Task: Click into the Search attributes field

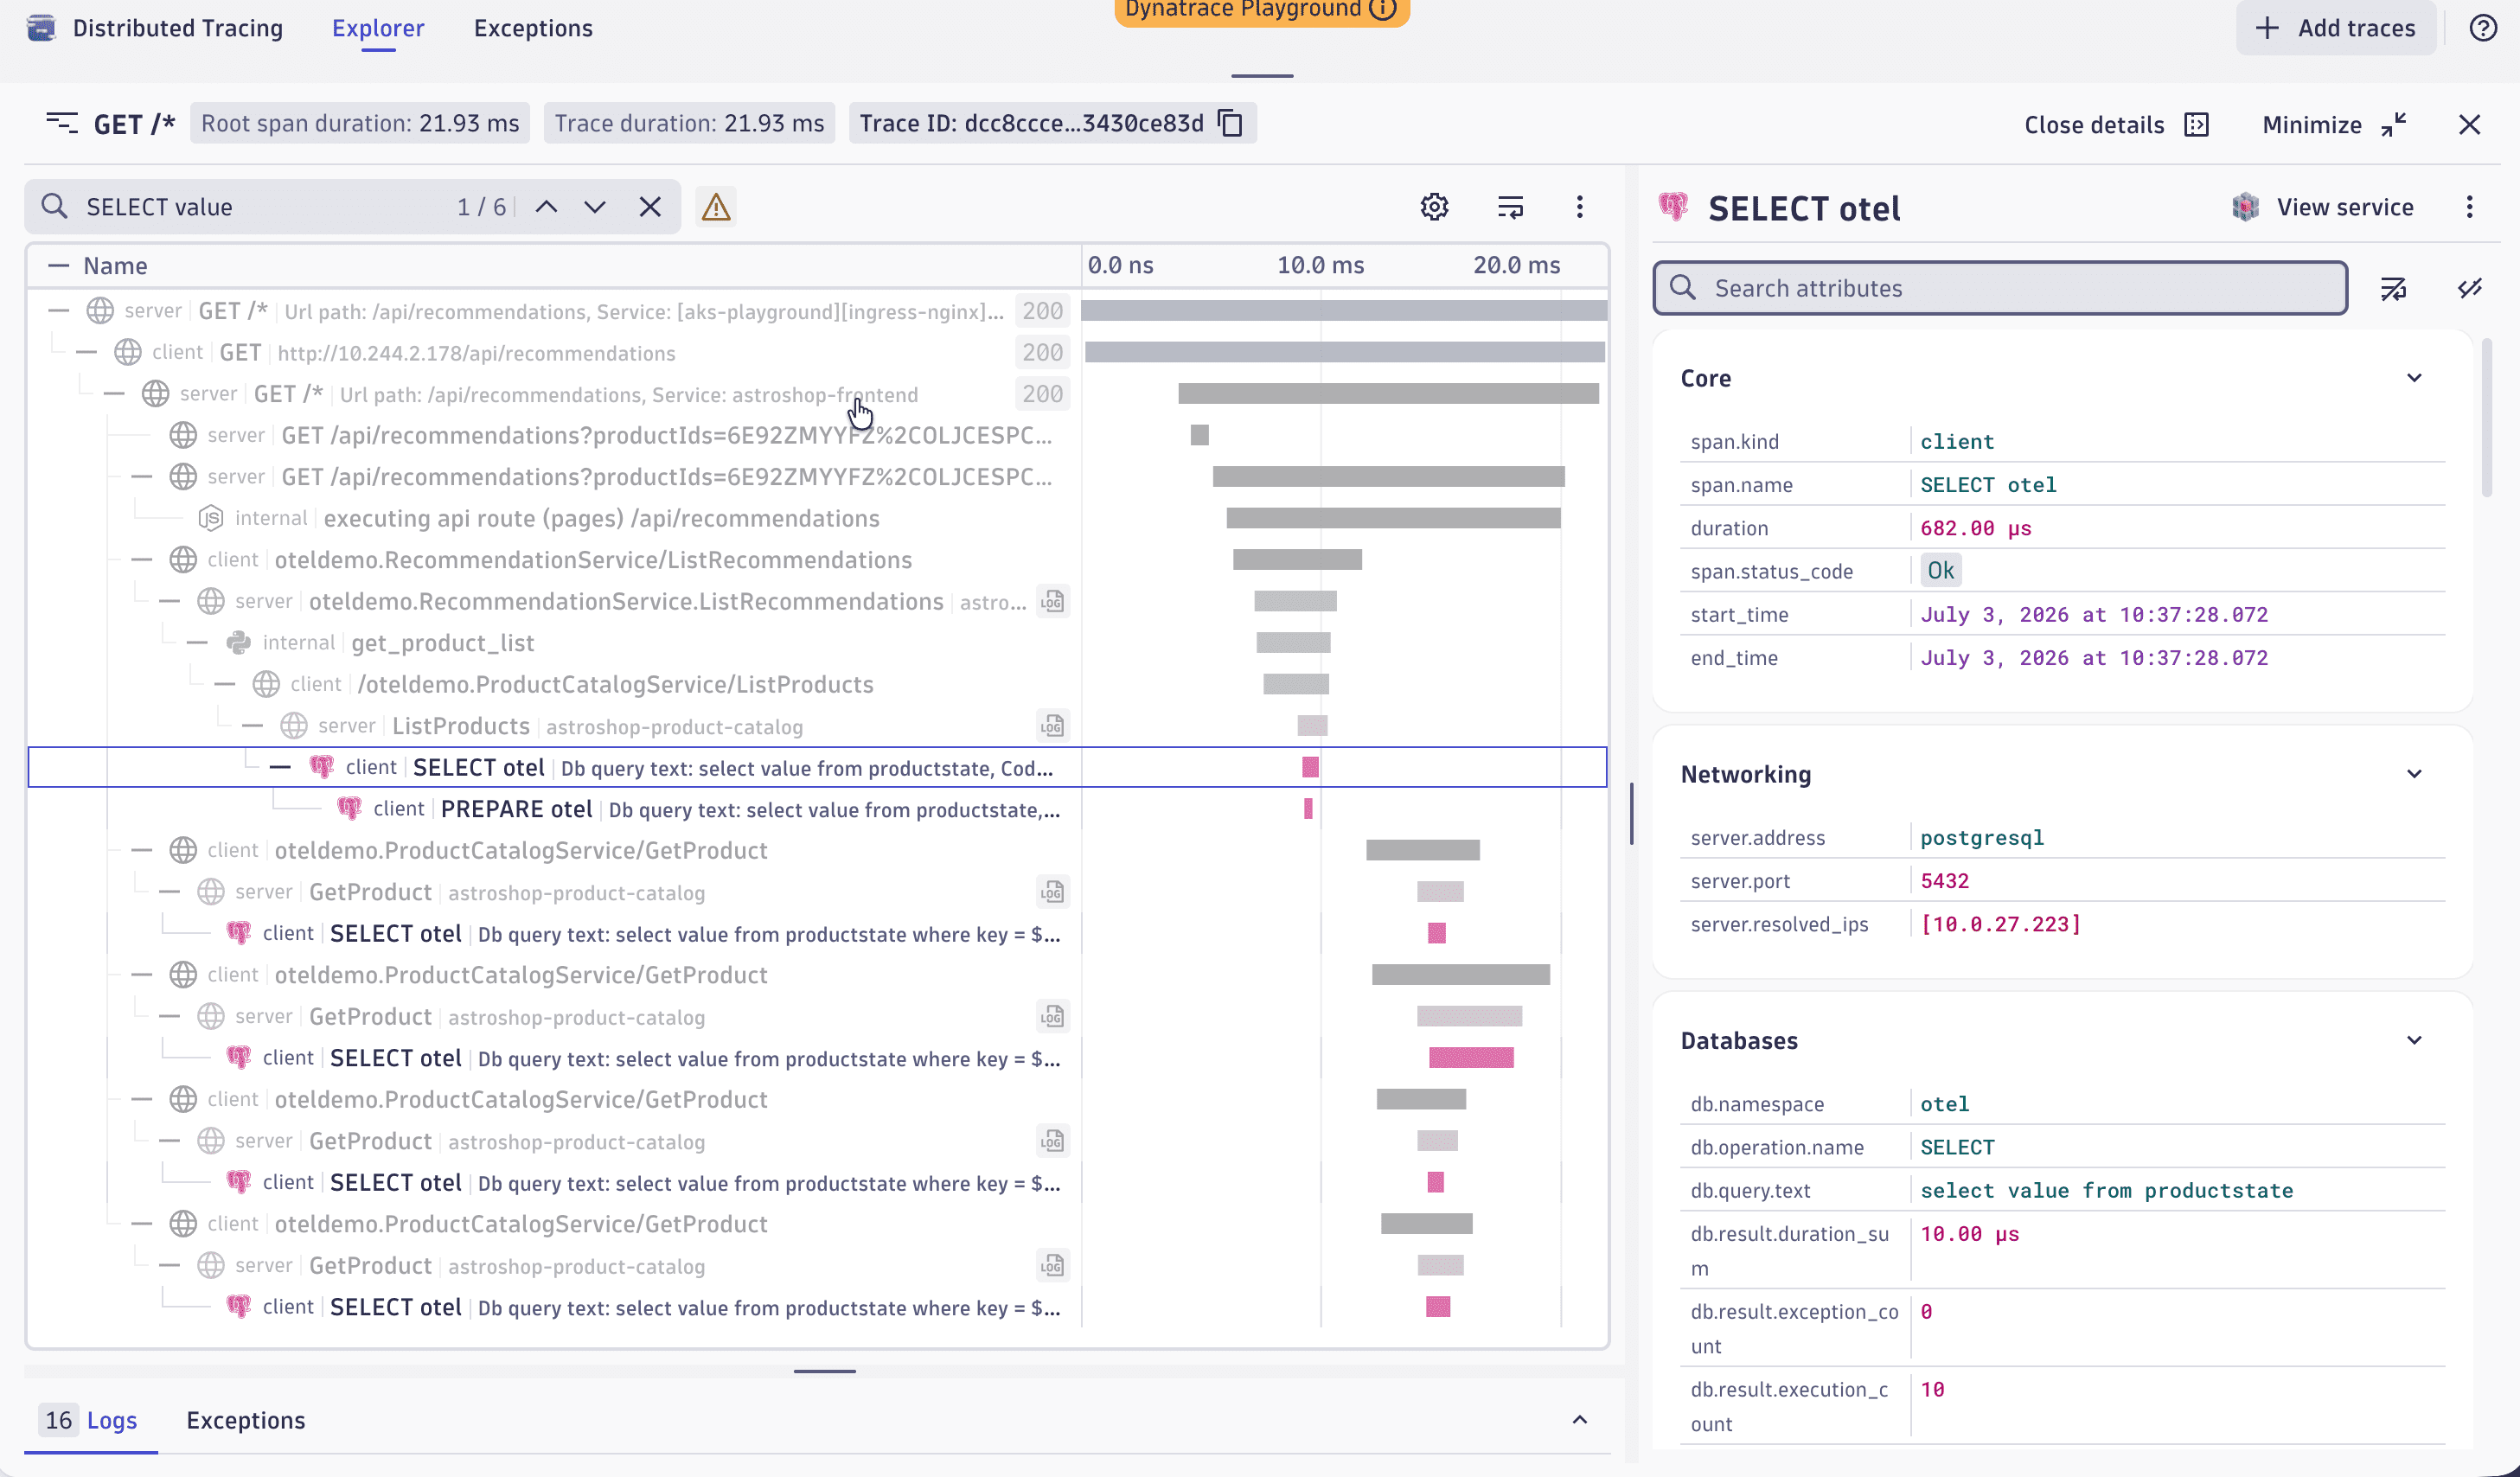Action: pos(2000,289)
